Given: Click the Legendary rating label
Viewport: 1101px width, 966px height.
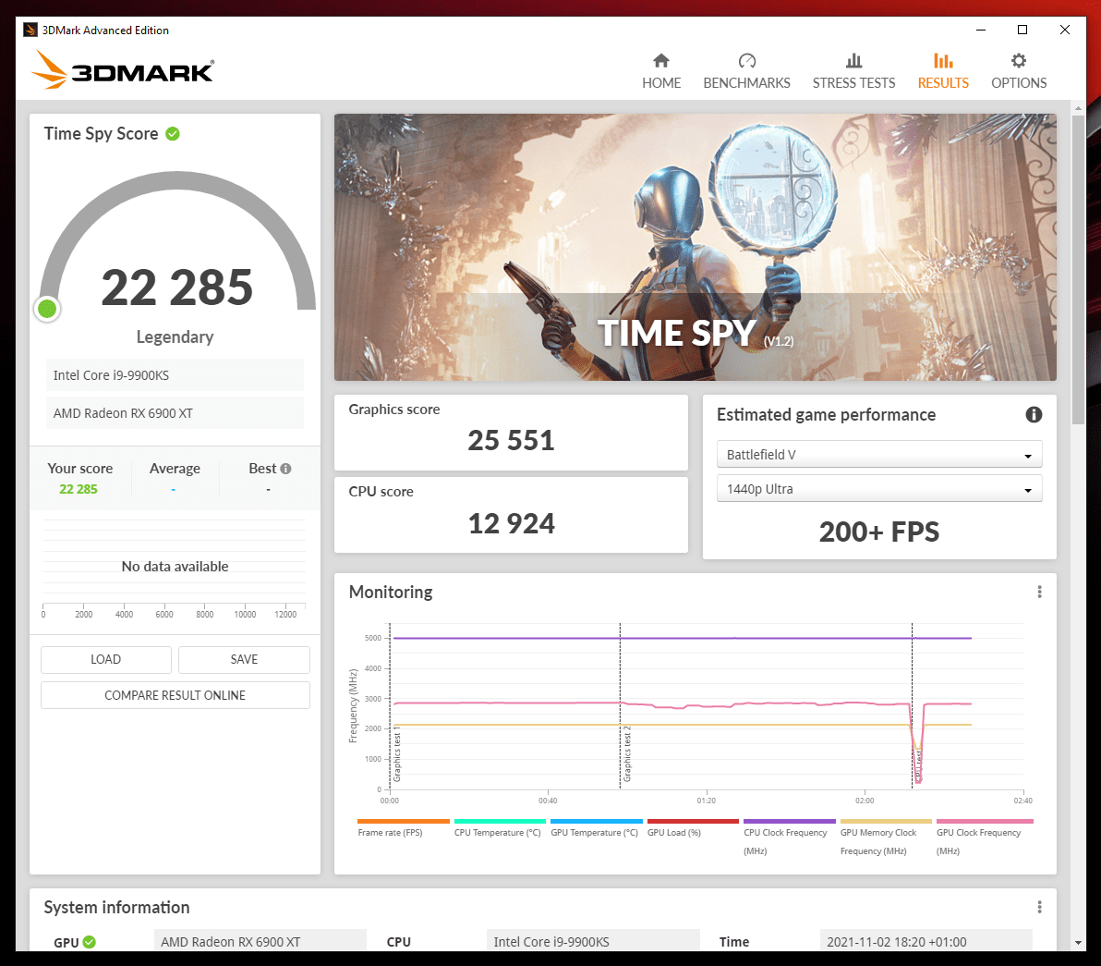Looking at the screenshot, I should [x=175, y=337].
